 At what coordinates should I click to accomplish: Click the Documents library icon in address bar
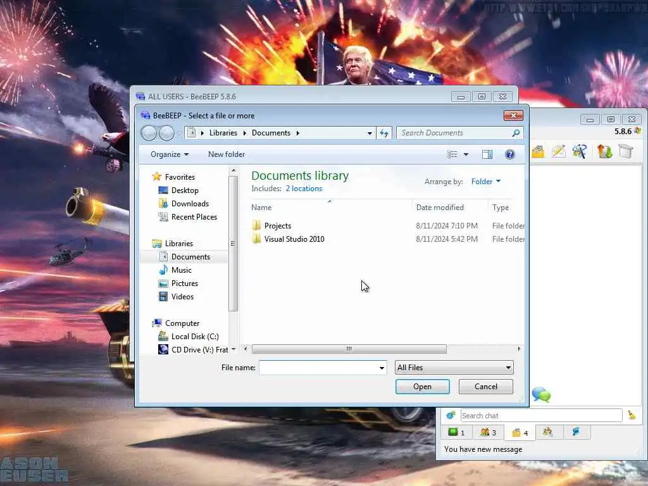click(x=191, y=133)
